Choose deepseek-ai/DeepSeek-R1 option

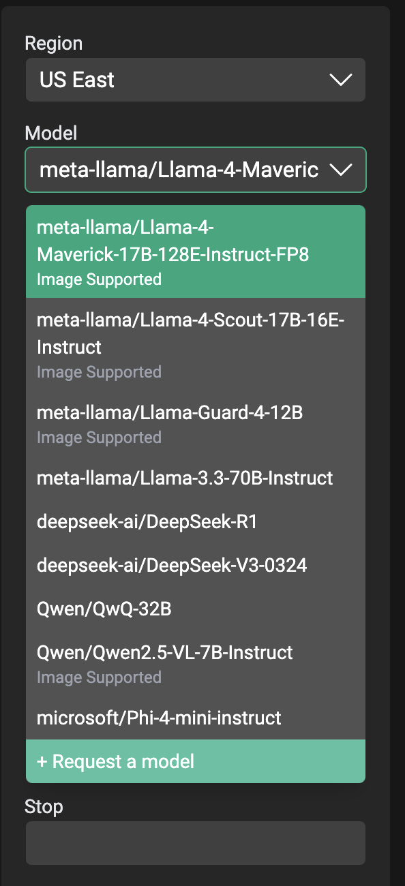(196, 521)
